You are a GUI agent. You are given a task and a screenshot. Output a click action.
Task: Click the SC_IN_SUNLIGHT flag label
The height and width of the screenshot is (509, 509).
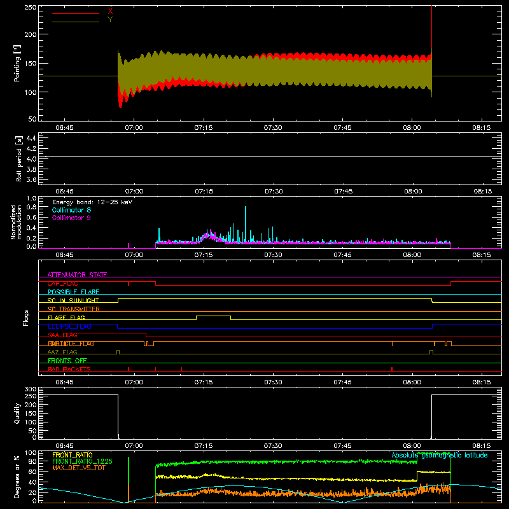coord(73,300)
